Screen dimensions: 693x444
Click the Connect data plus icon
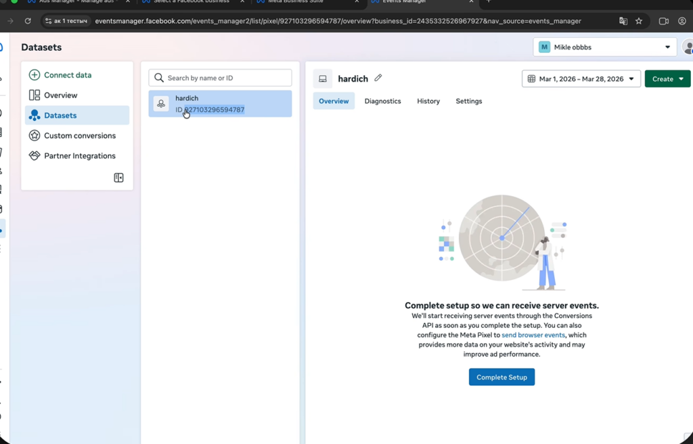[x=35, y=75]
